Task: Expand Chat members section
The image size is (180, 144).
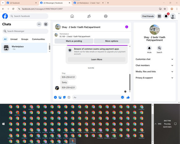Action: click(154, 66)
